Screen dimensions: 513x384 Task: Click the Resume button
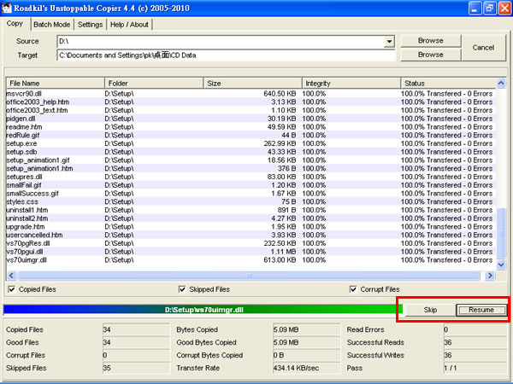(481, 310)
